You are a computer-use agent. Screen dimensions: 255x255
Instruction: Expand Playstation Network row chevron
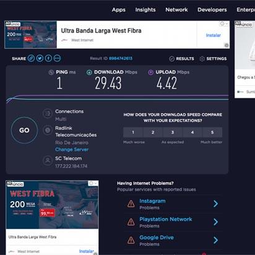tap(215, 222)
